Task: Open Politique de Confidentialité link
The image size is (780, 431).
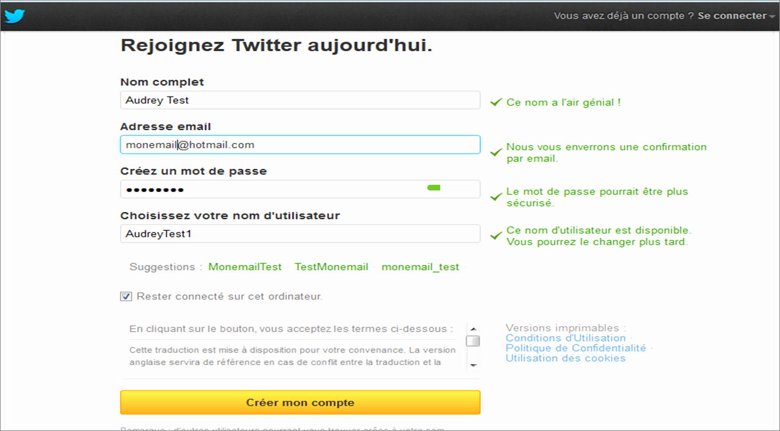Action: (576, 348)
